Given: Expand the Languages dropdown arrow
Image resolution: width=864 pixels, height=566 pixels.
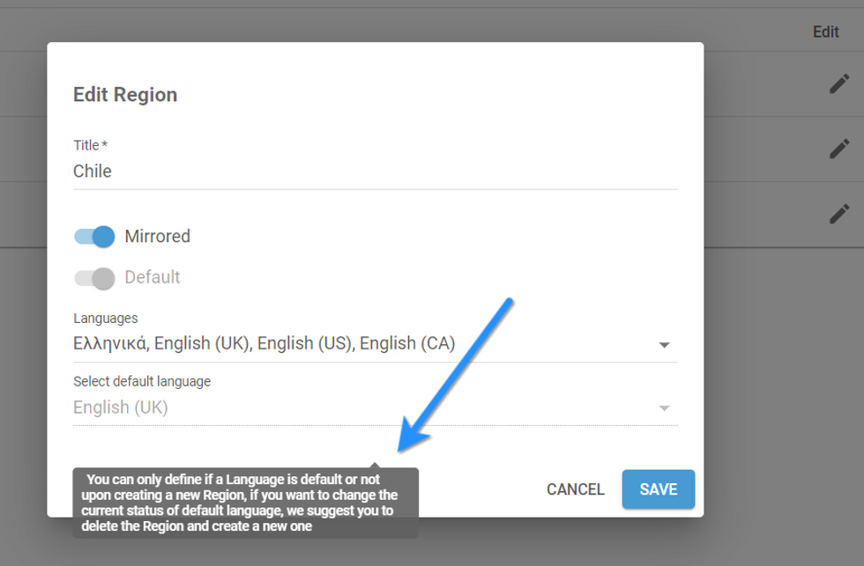Looking at the screenshot, I should [x=665, y=345].
